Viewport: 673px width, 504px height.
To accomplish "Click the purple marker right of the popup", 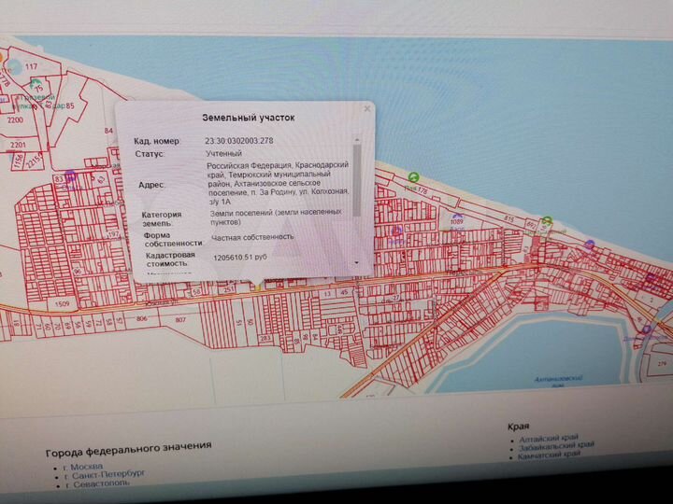I will [x=396, y=231].
